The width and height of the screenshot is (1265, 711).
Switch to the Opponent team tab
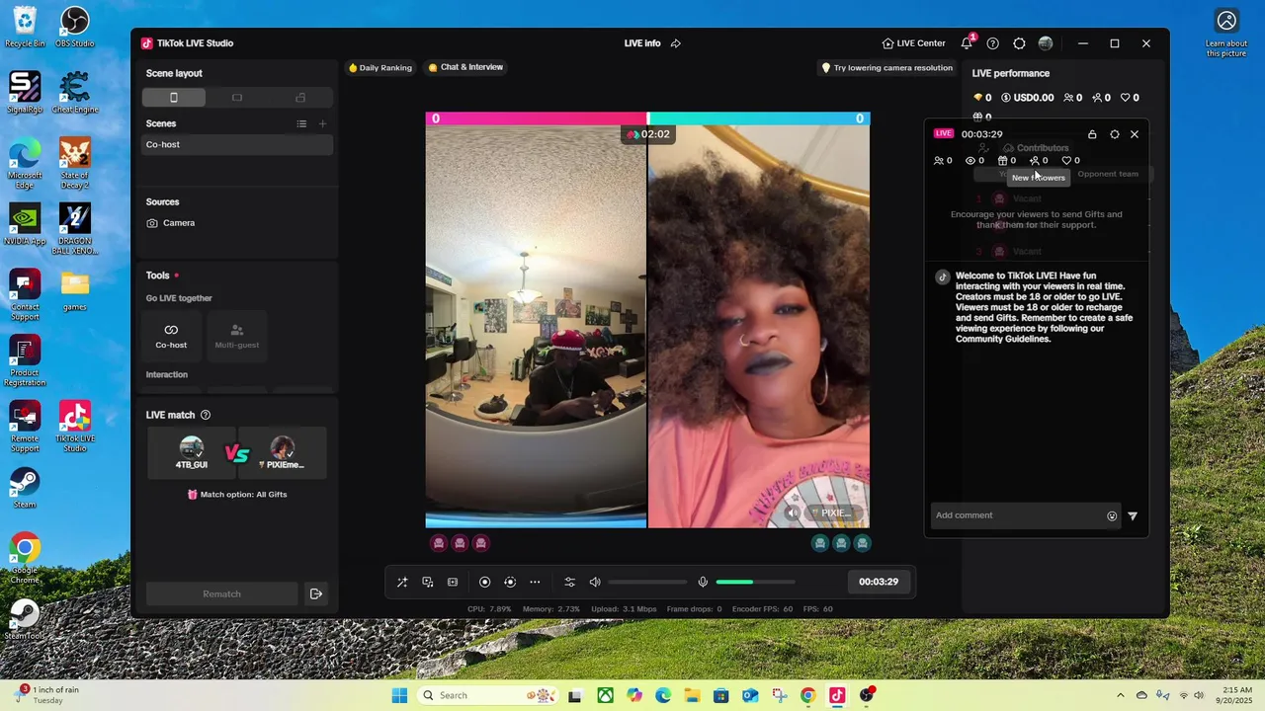[x=1108, y=174]
